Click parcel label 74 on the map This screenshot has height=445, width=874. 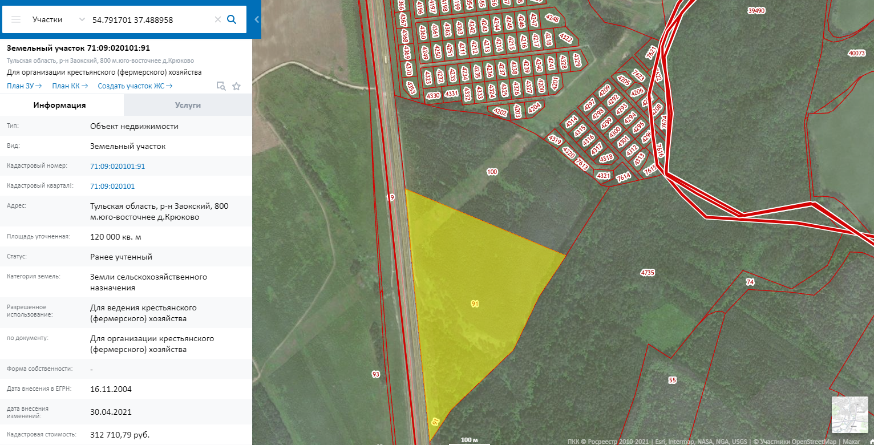click(750, 282)
